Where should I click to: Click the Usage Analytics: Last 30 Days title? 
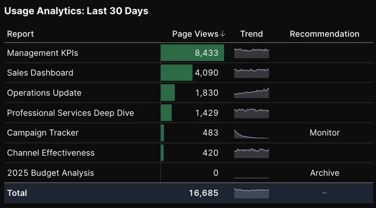(x=76, y=11)
